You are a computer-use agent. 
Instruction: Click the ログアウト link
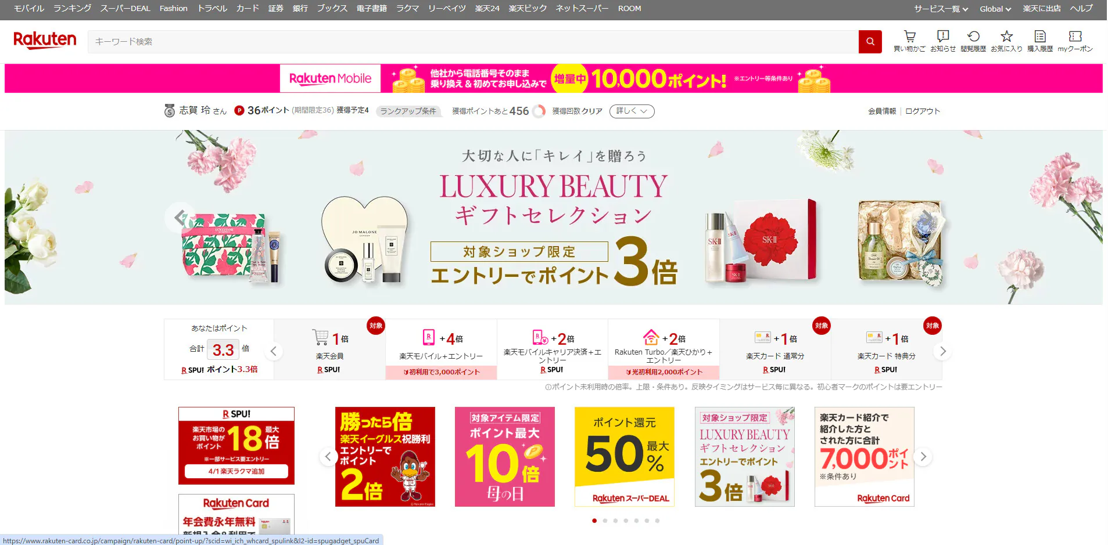[922, 111]
